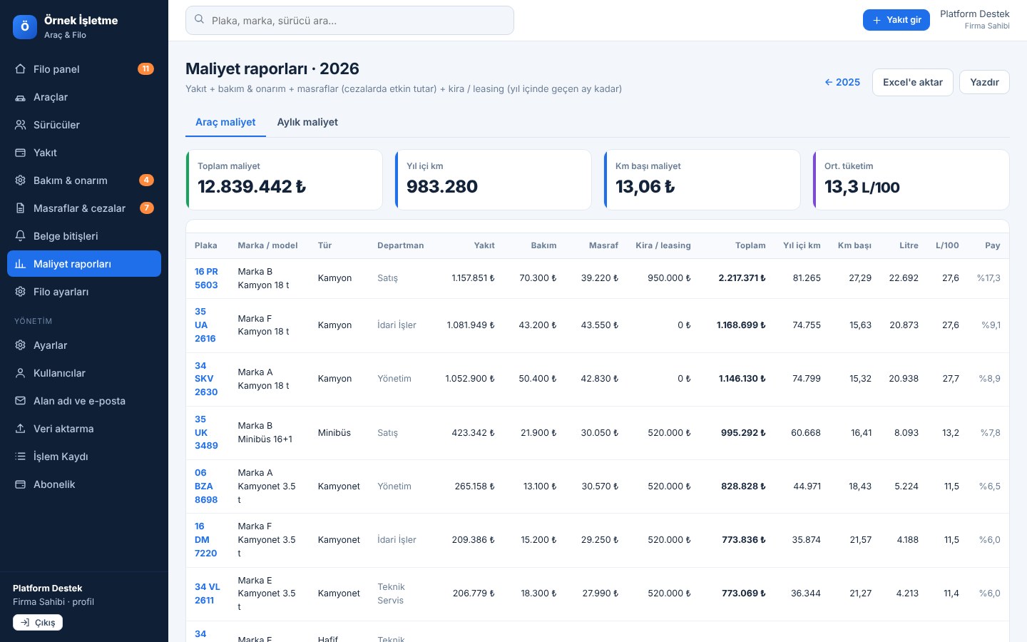Screen dimensions: 1027x642
Task: Click Filo panel badge showing 11
Action: [x=145, y=69]
